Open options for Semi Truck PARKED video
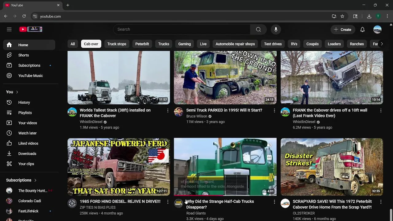The image size is (393, 221). click(x=274, y=110)
